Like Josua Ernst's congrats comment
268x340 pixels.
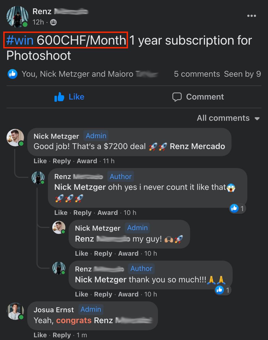click(x=40, y=335)
